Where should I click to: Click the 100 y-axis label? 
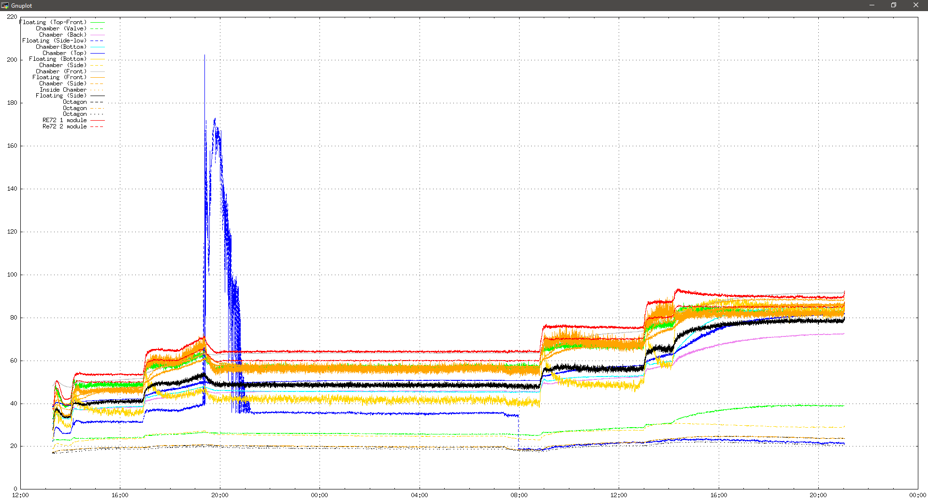(12, 275)
